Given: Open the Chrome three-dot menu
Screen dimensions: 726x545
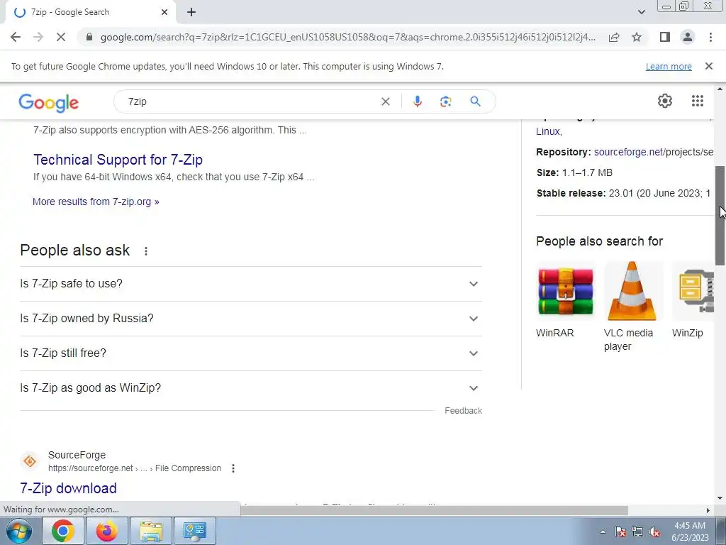Looking at the screenshot, I should 710,37.
